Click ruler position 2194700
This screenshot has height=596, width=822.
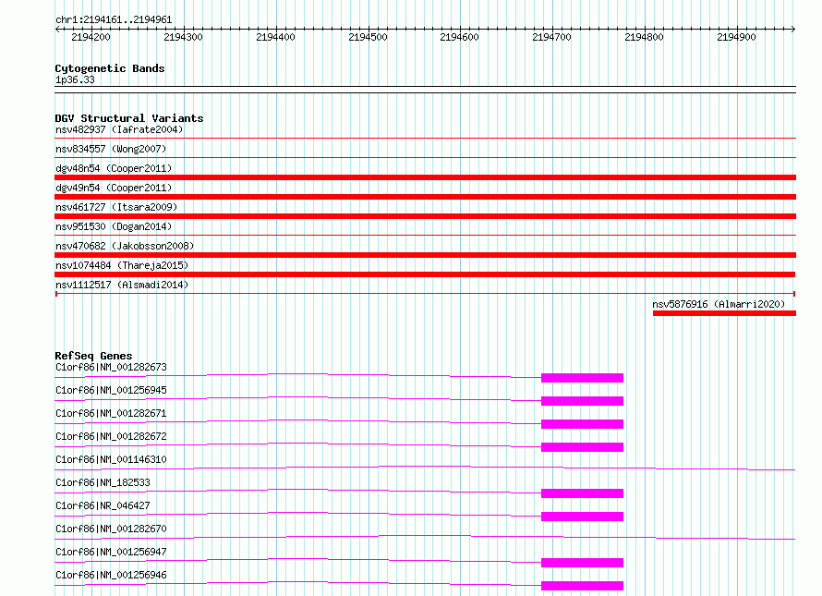[551, 37]
